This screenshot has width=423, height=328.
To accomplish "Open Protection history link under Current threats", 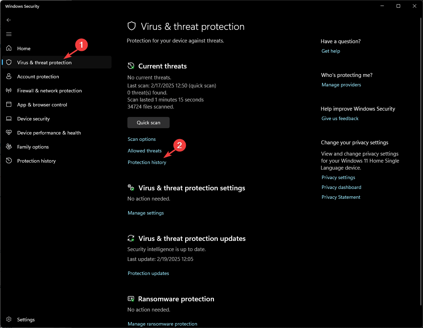I will [x=147, y=162].
